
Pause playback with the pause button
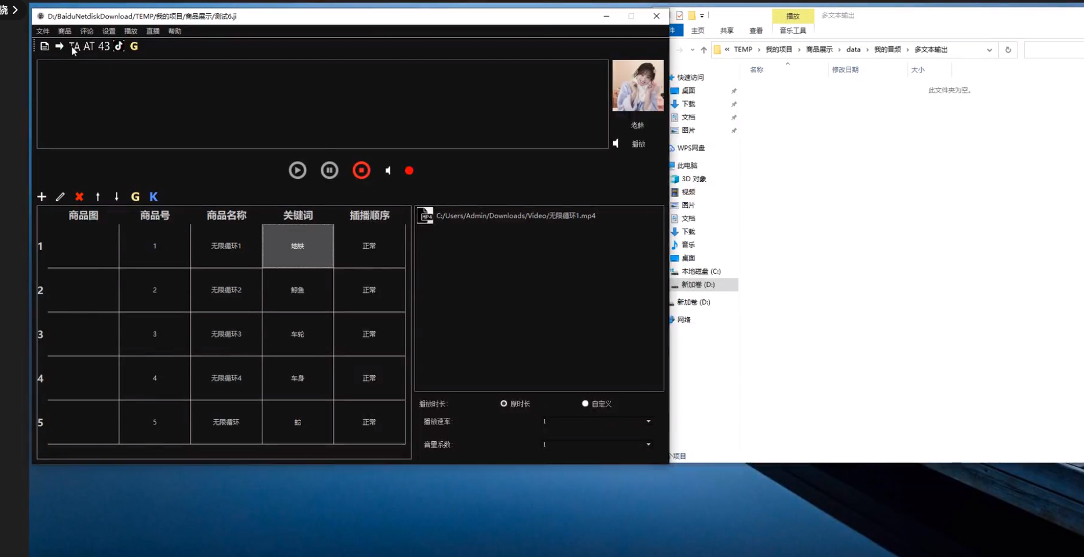point(329,170)
